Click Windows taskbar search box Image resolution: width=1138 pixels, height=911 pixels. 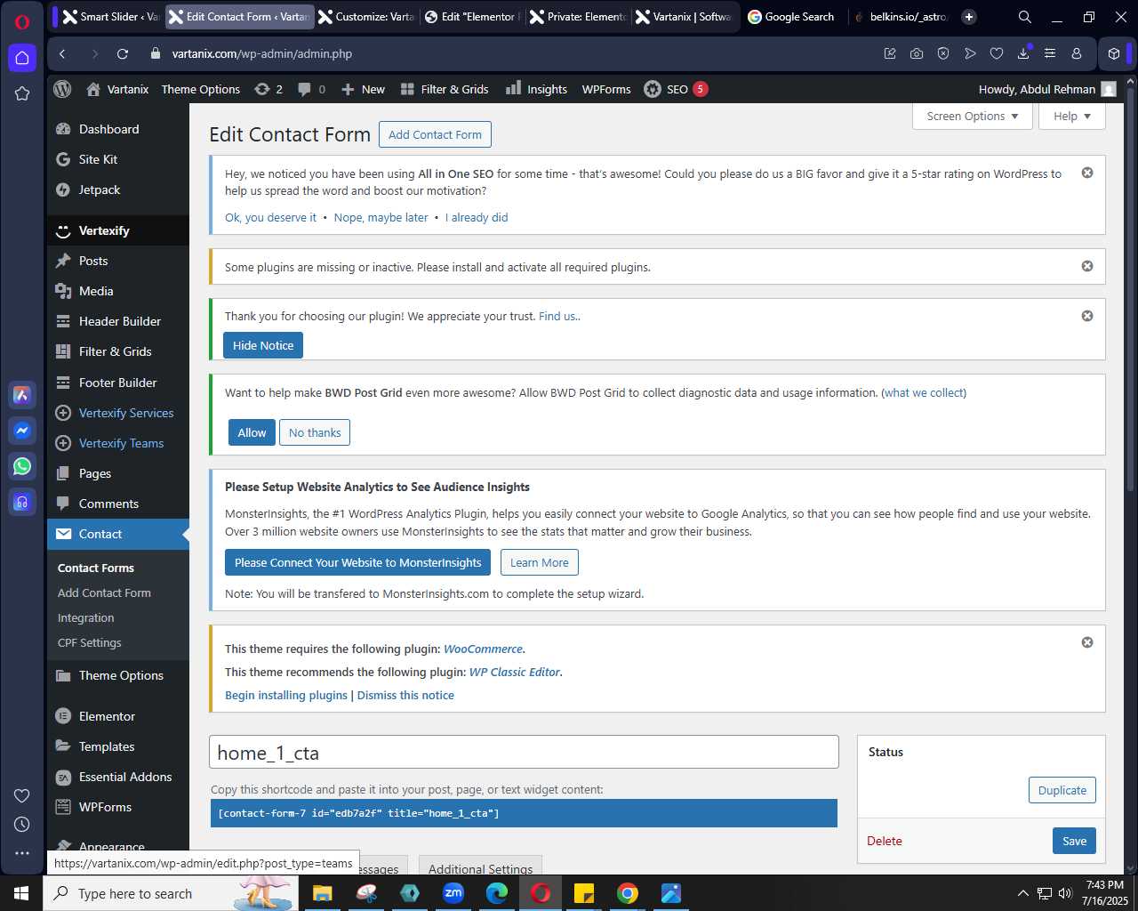click(x=169, y=893)
